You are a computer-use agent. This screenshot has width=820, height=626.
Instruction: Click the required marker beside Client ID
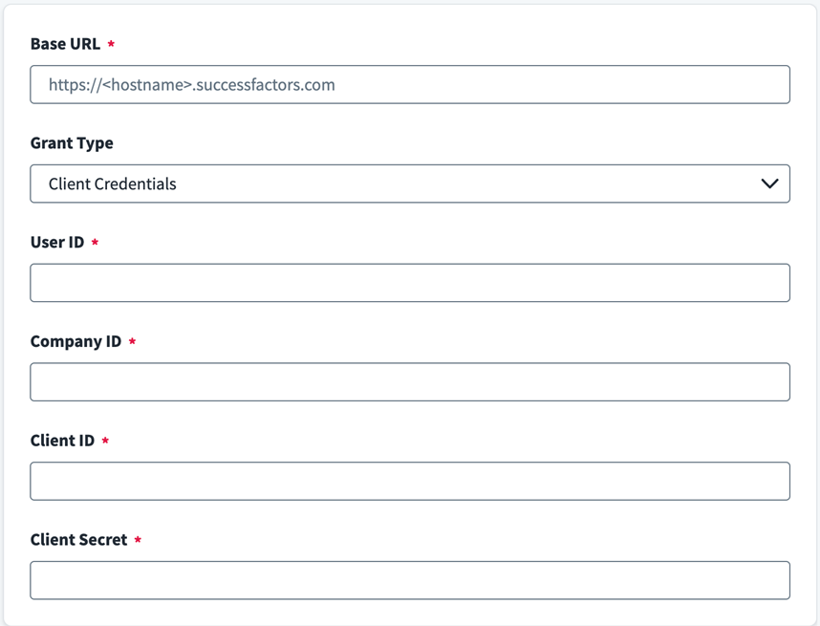[105, 442]
